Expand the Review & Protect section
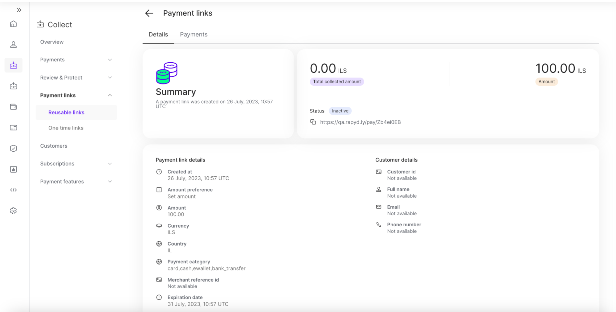Image resolution: width=616 pixels, height=312 pixels. [110, 77]
